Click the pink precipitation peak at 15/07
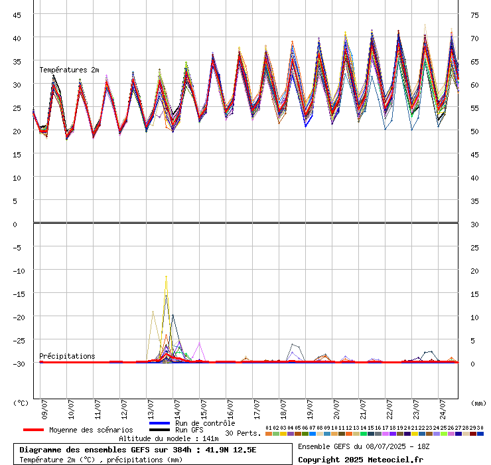 point(200,343)
